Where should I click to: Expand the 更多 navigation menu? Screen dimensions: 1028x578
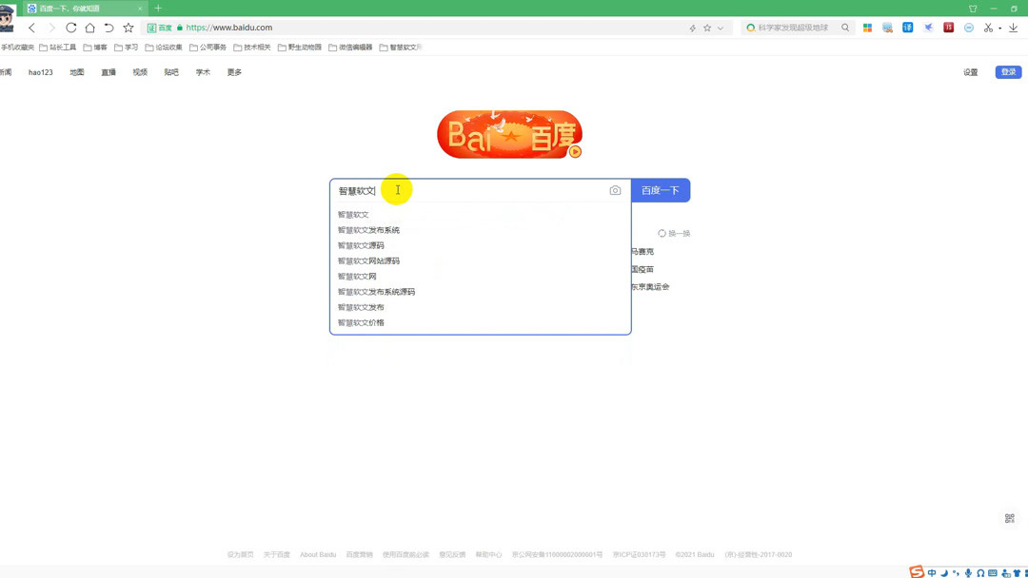pyautogui.click(x=234, y=71)
